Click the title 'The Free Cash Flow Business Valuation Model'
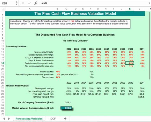 pyautogui.click(x=75, y=14)
